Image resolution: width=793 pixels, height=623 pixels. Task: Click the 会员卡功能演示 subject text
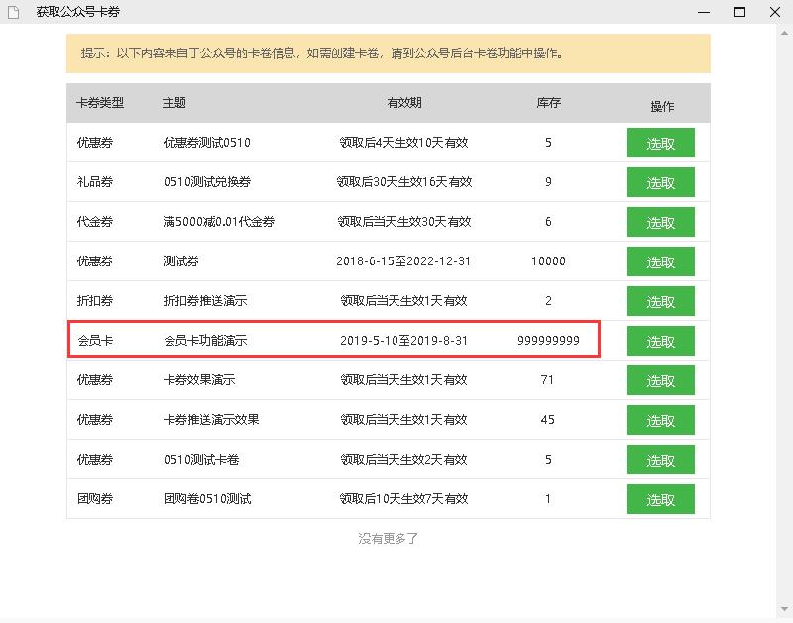[x=205, y=340]
